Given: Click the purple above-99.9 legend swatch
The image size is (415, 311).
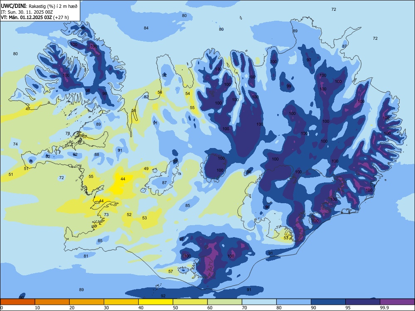Looking at the screenshot, I should 397,302.
